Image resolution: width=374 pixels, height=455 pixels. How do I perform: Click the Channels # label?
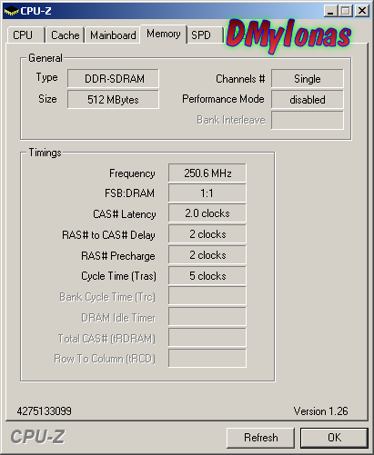click(x=240, y=79)
